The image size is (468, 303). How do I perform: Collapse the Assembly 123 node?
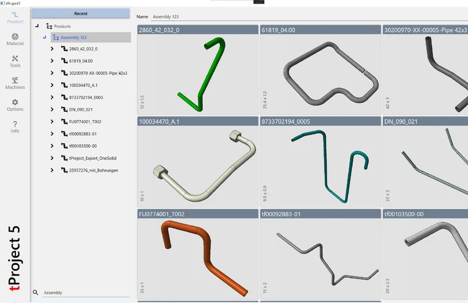(x=44, y=38)
